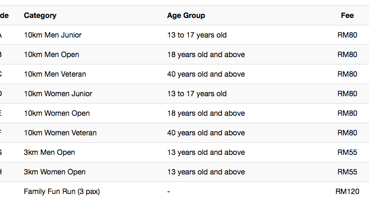
Task: Click age group for 10km Men Veteran
Action: 206,74
